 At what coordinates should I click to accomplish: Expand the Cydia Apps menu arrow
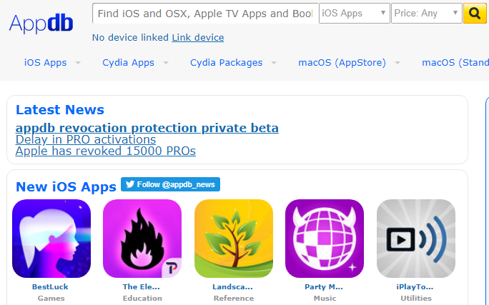coord(166,63)
